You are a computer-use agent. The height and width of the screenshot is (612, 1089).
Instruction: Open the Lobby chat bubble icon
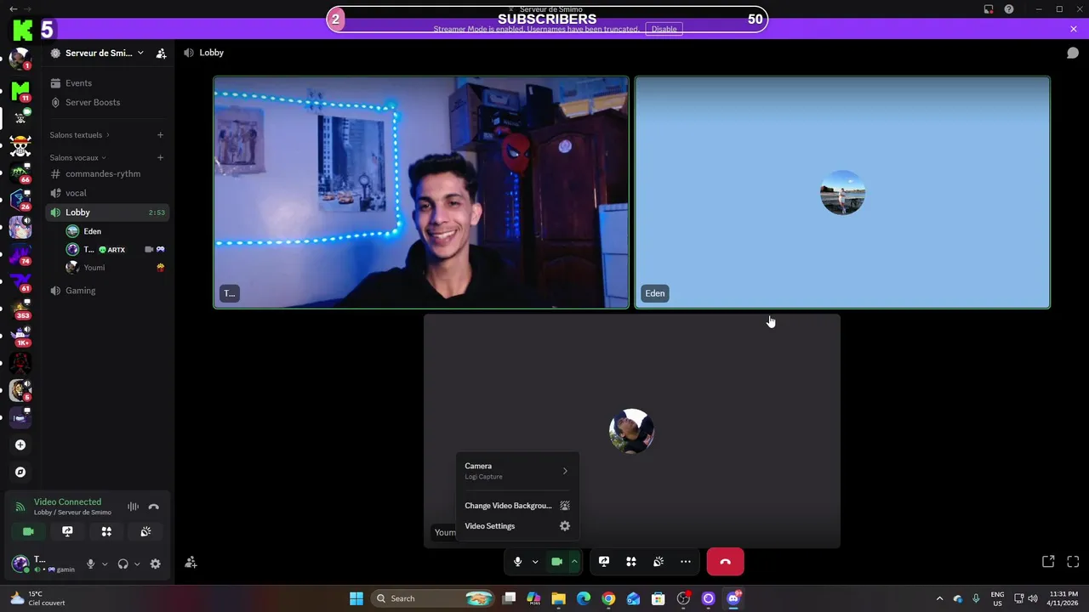click(1073, 53)
